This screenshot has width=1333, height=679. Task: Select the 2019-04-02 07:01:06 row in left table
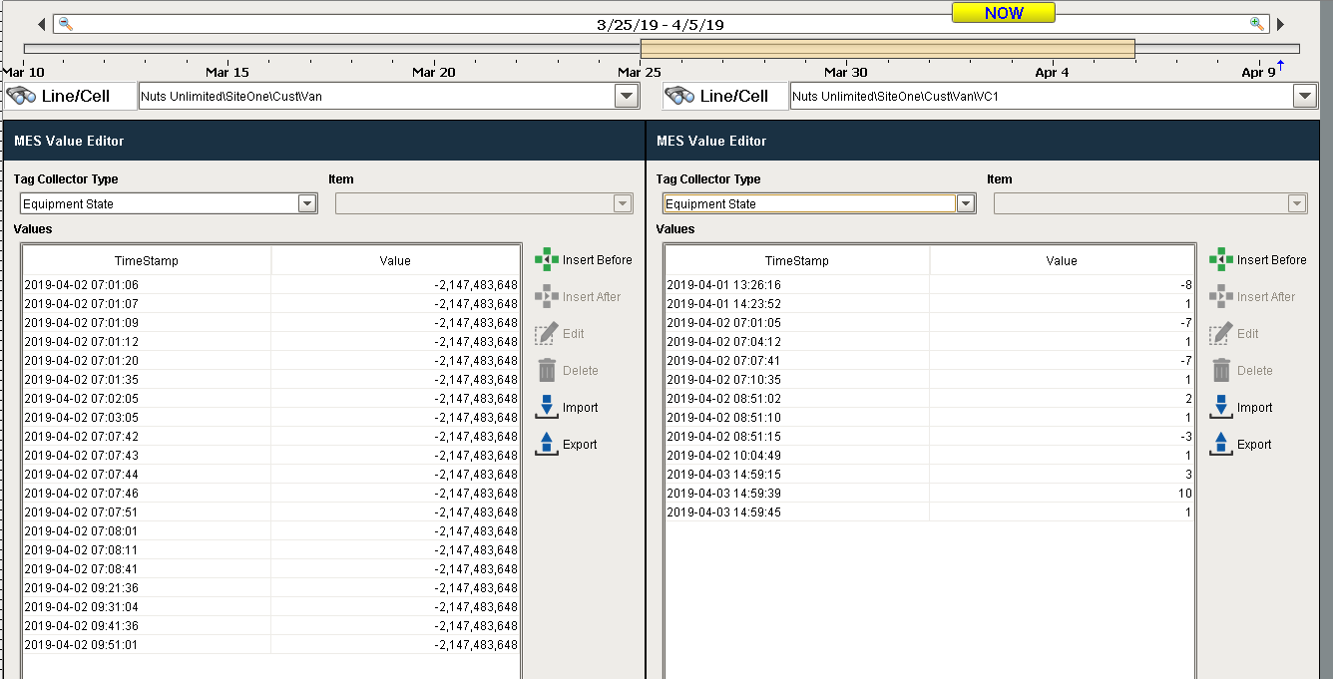pos(270,285)
